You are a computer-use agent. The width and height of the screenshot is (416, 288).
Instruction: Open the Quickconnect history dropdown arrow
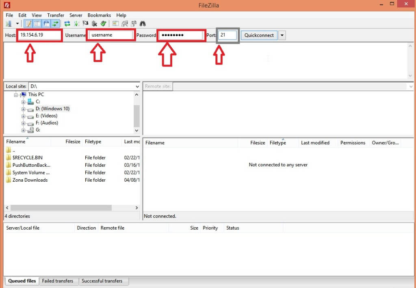282,35
